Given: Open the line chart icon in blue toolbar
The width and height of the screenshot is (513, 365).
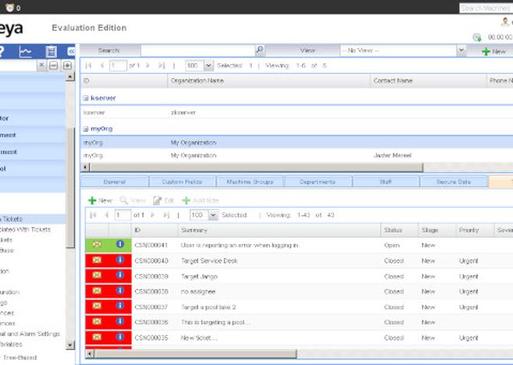Looking at the screenshot, I should pyautogui.click(x=25, y=51).
